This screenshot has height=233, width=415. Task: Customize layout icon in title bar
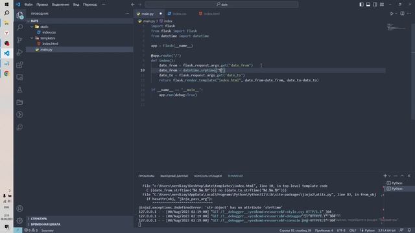point(382,5)
